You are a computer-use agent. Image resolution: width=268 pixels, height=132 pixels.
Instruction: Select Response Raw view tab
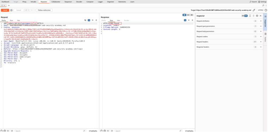click(111, 21)
